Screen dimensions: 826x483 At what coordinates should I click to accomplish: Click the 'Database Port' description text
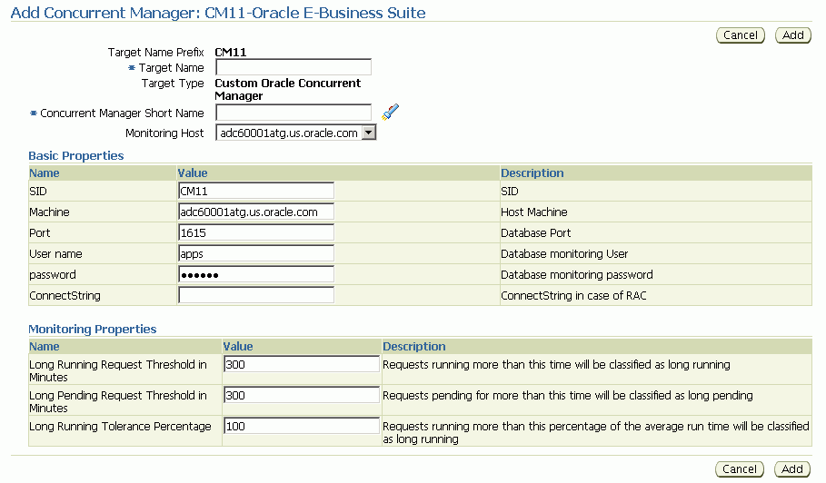536,232
